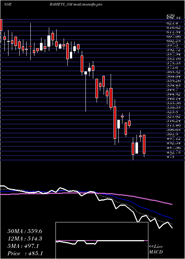Click the 549.7 price axis label
This screenshot has width=185, height=259.
pyautogui.click(x=172, y=90)
